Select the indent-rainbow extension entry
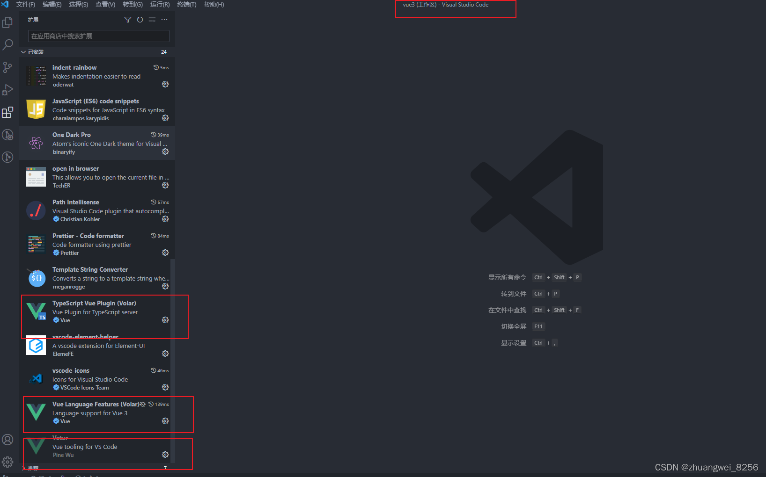Screen dimensions: 766x477 [97, 76]
